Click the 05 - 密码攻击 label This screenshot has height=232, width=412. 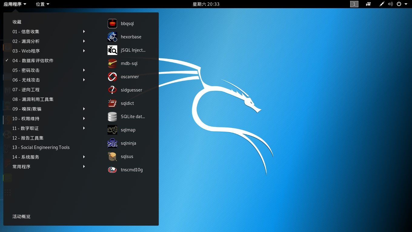click(26, 70)
